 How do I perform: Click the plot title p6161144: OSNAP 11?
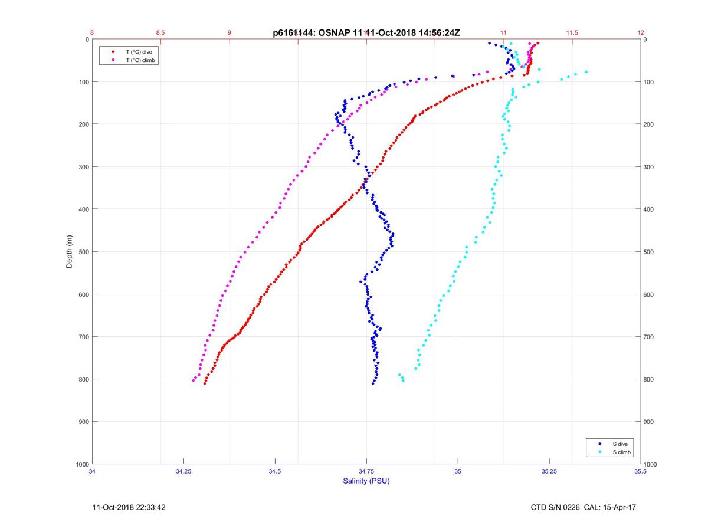(x=318, y=34)
